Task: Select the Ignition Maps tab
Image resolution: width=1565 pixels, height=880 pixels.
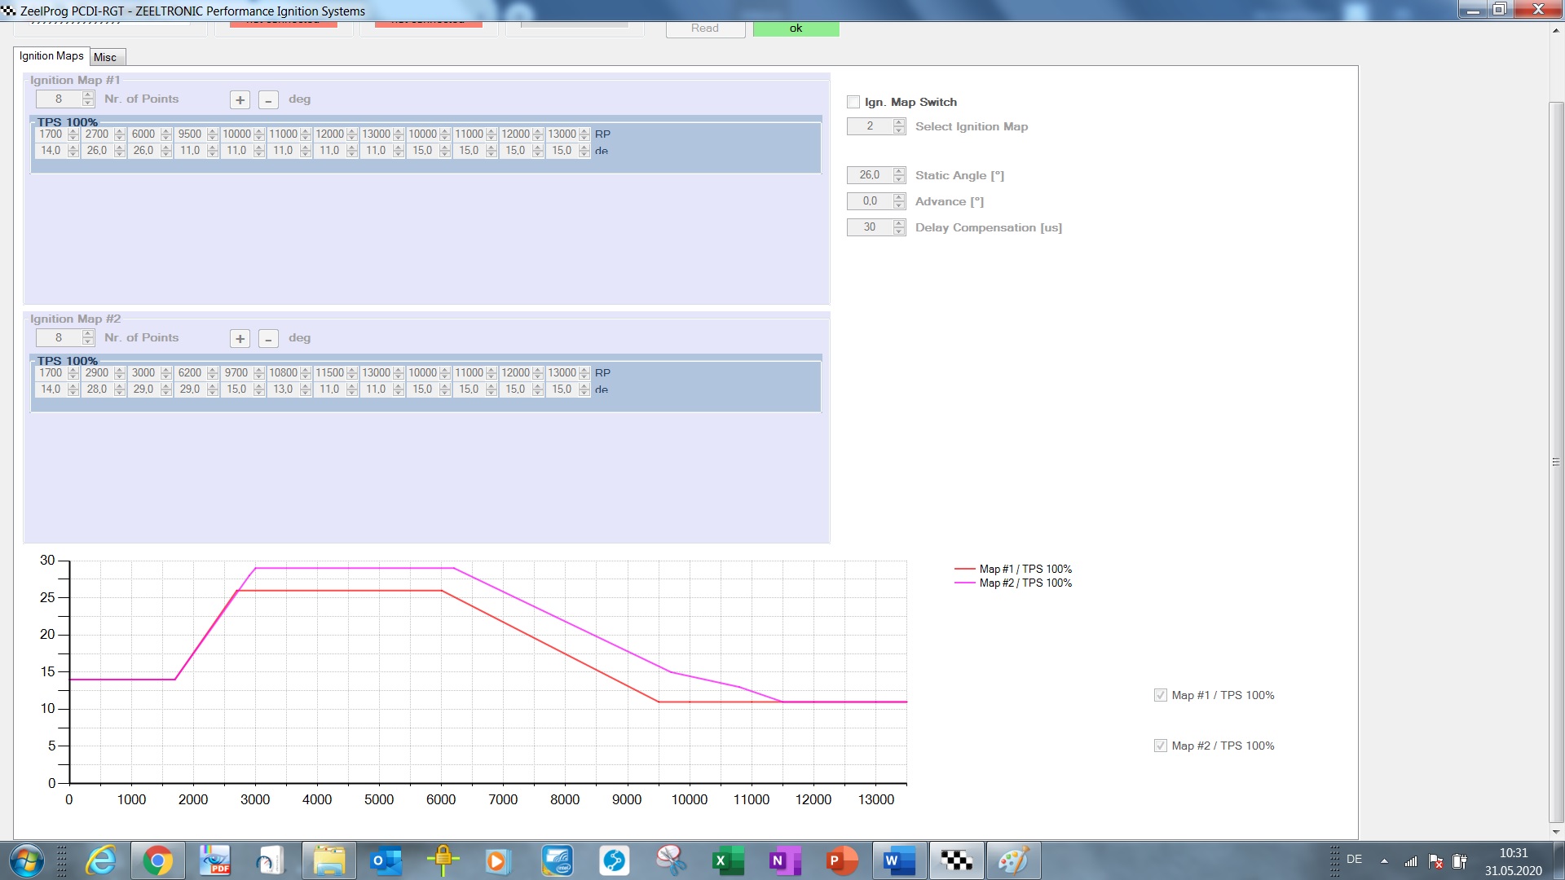Action: [51, 55]
